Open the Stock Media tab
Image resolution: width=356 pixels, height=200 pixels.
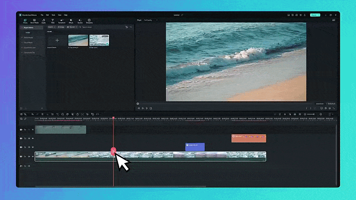tap(35, 21)
